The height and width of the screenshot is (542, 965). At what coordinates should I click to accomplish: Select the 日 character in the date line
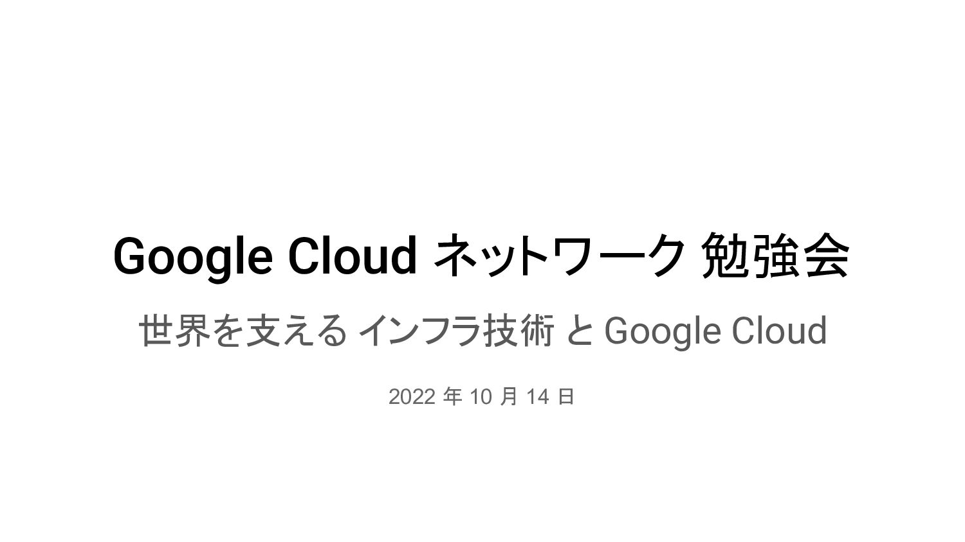pyautogui.click(x=566, y=398)
